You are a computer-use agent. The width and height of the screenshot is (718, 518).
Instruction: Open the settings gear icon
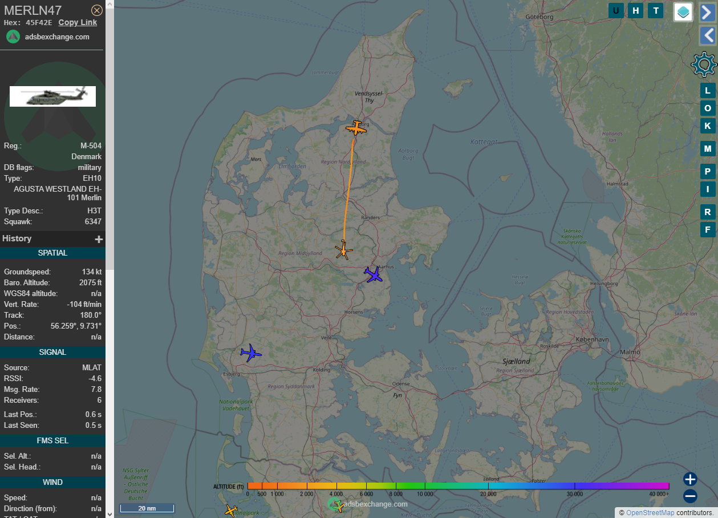[704, 64]
